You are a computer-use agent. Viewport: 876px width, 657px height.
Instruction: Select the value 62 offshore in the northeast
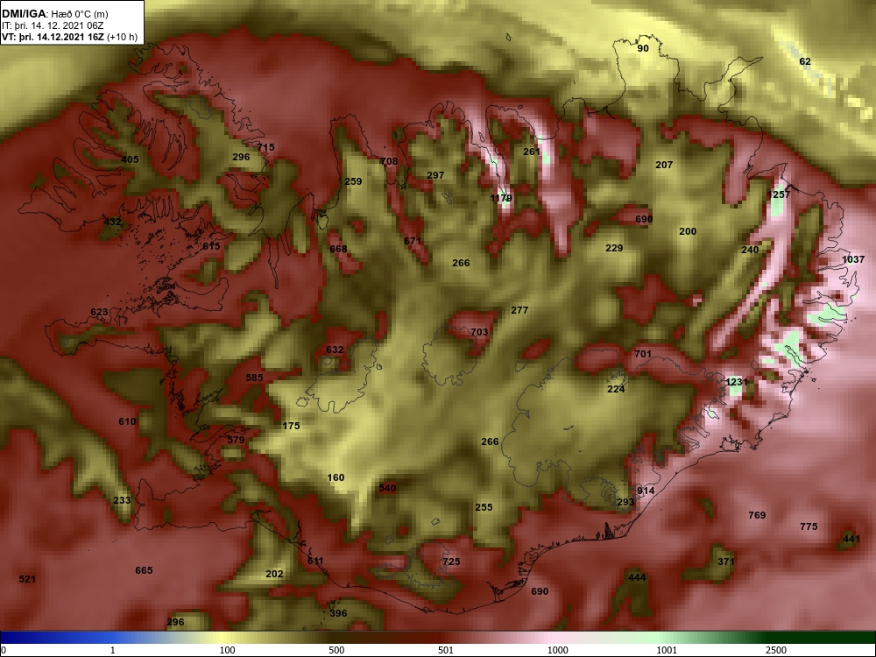[x=804, y=61]
